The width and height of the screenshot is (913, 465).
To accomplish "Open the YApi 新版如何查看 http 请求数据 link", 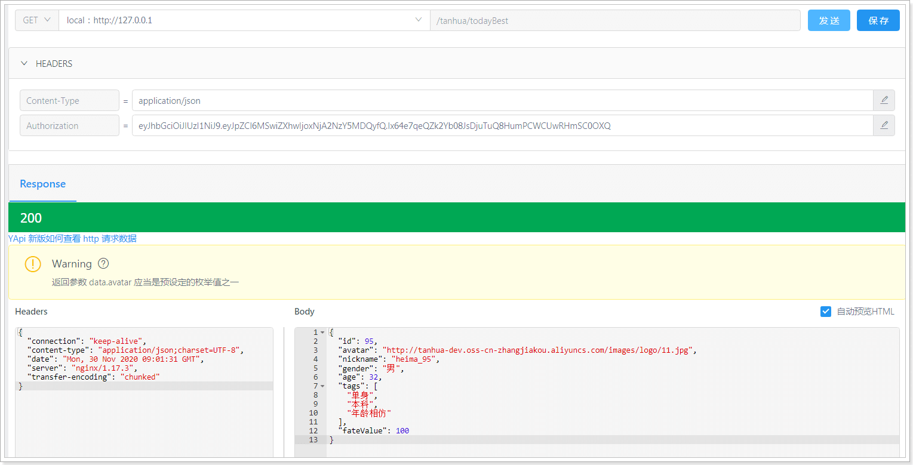I will click(x=72, y=239).
